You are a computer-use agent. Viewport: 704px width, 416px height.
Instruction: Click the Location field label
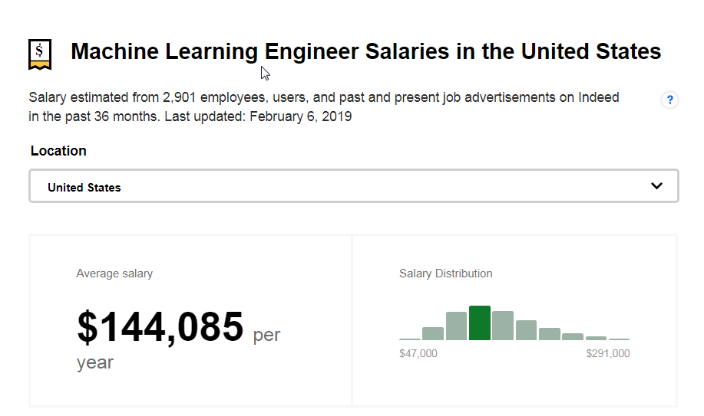pyautogui.click(x=58, y=151)
